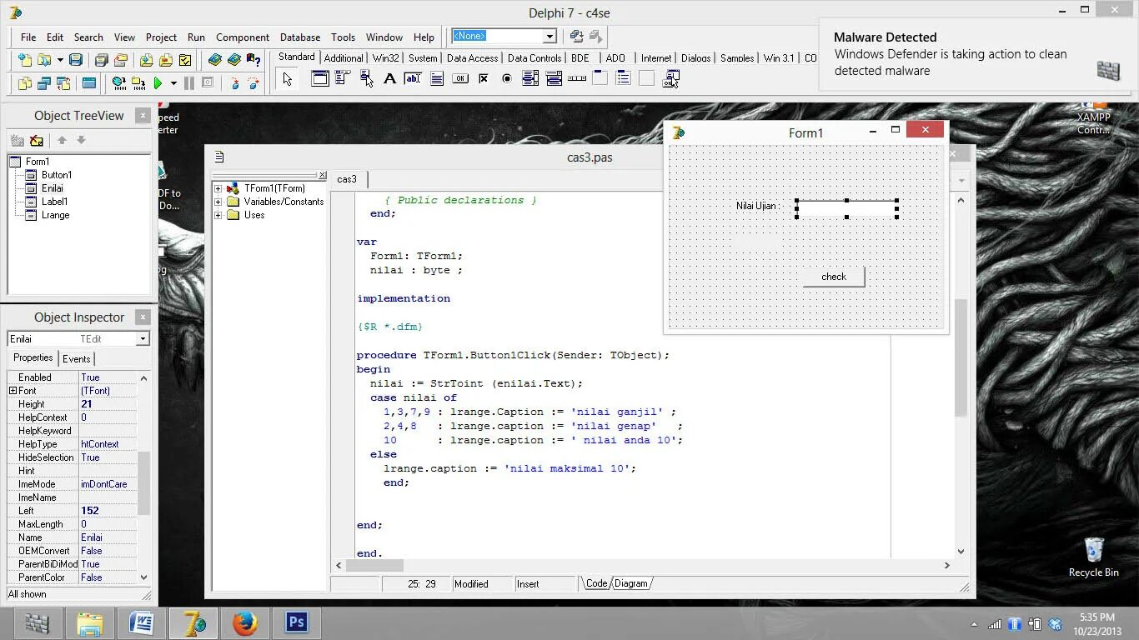Open the Database menu
Screen dimensions: 1139x640
[300, 37]
